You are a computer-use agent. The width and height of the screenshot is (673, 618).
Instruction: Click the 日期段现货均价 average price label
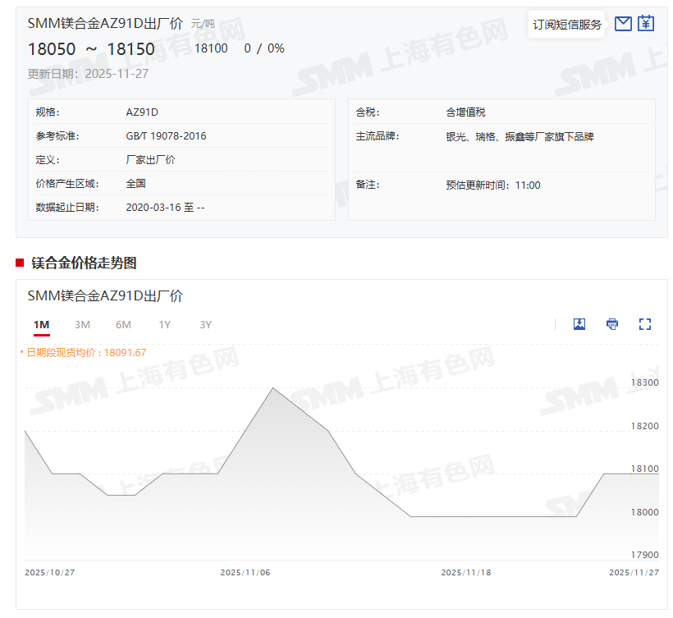point(86,353)
